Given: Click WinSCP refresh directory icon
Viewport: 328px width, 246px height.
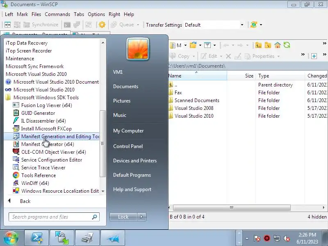Looking at the screenshot, I should 287,45.
